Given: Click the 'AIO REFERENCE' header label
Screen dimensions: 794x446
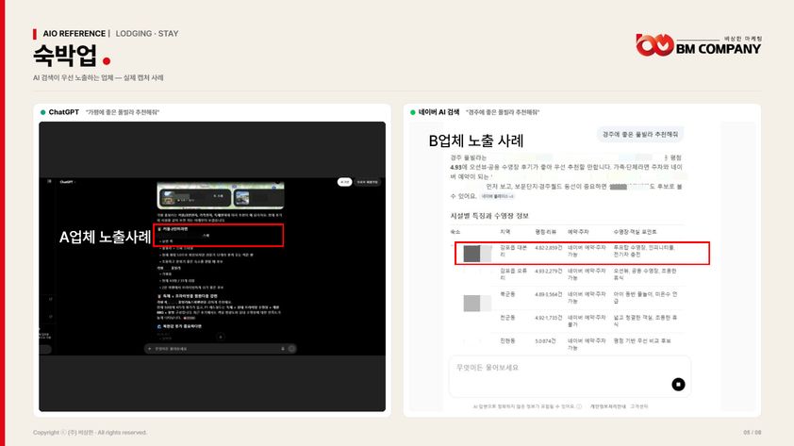Looking at the screenshot, I should 74,33.
